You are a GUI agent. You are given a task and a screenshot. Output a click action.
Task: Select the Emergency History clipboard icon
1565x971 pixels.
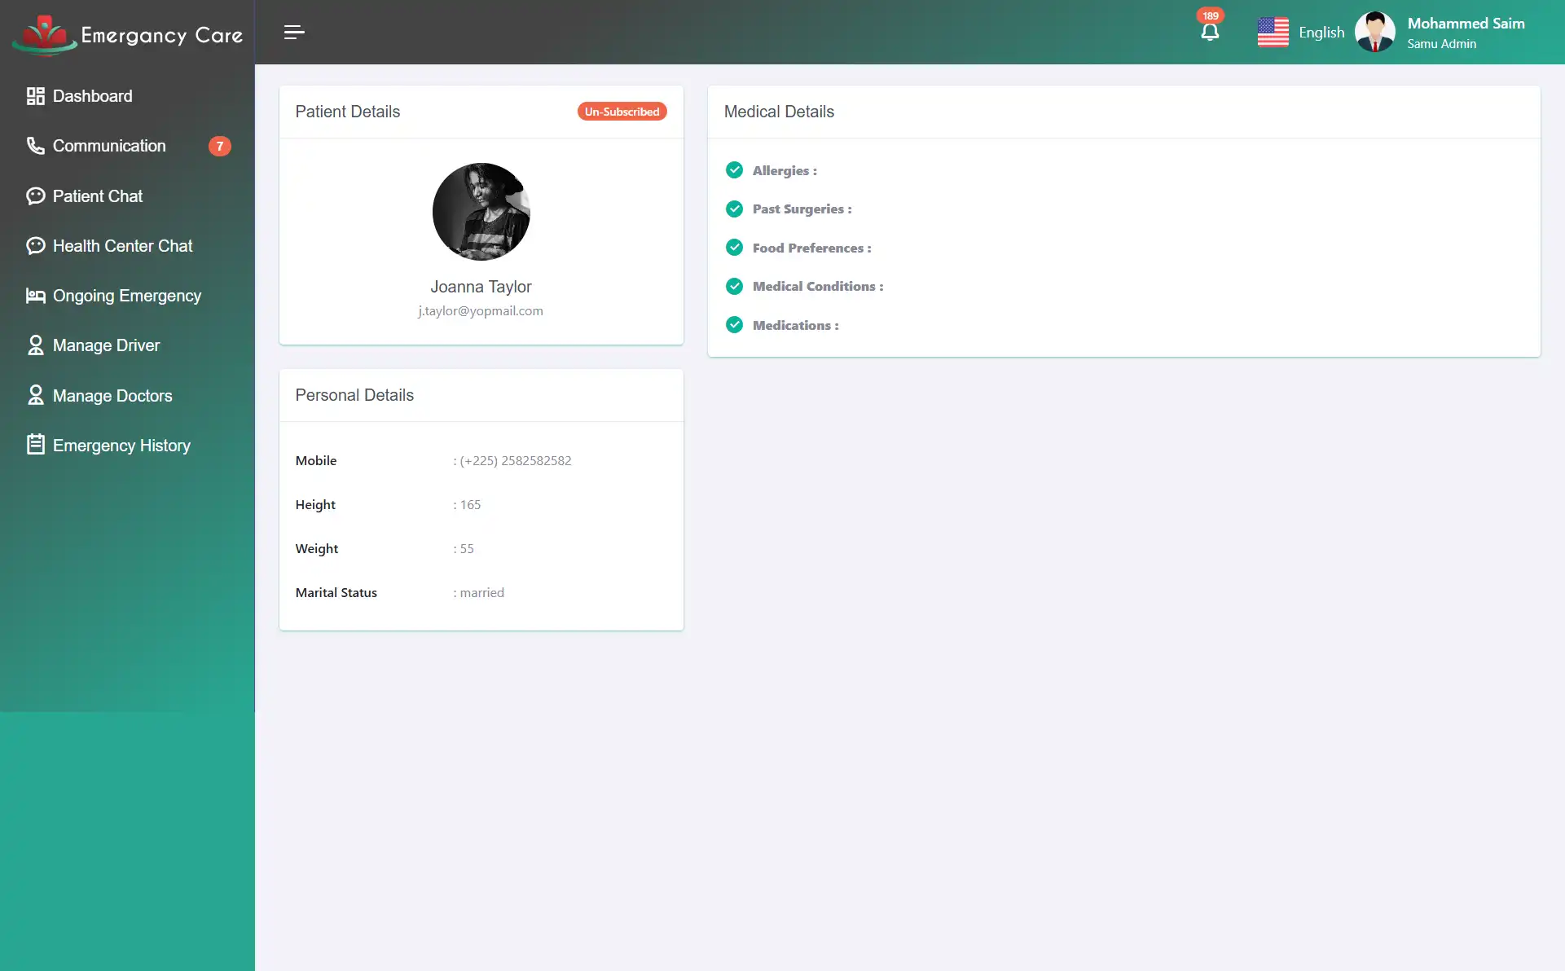[35, 445]
